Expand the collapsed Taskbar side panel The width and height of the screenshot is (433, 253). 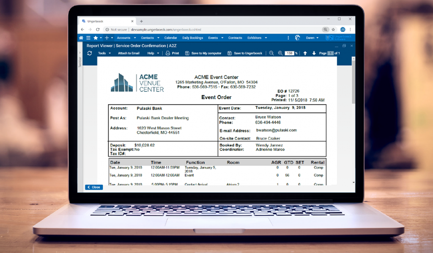tap(79, 53)
